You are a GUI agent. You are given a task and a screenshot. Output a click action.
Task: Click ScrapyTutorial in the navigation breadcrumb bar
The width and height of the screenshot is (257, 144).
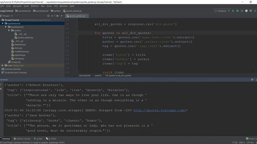[6, 11]
